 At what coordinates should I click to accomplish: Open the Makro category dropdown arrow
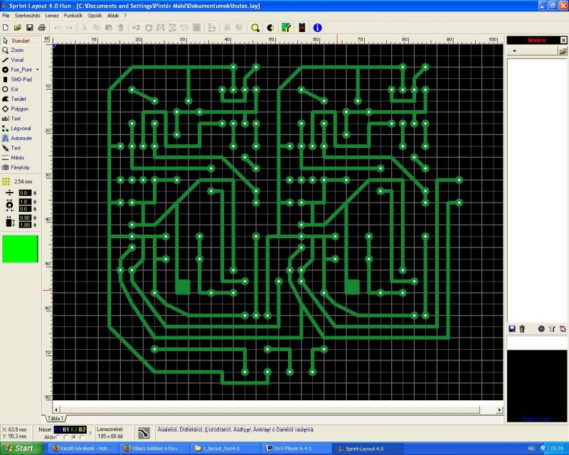pos(514,51)
